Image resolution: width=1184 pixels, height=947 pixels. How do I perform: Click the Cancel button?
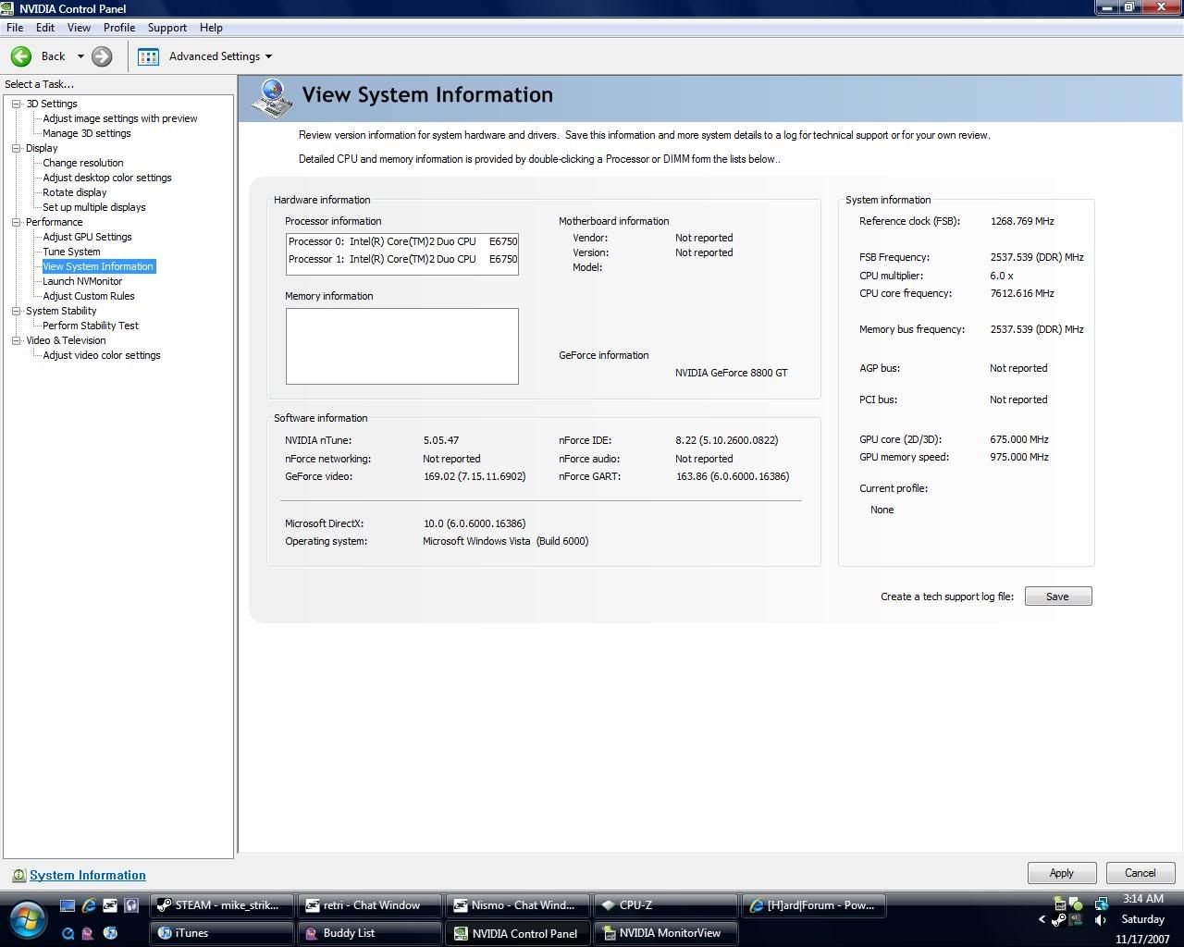[1141, 873]
